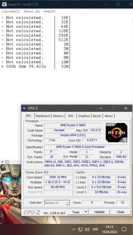
Task: Open the Socket #1 selection dropdown
Action: click(x=57, y=203)
